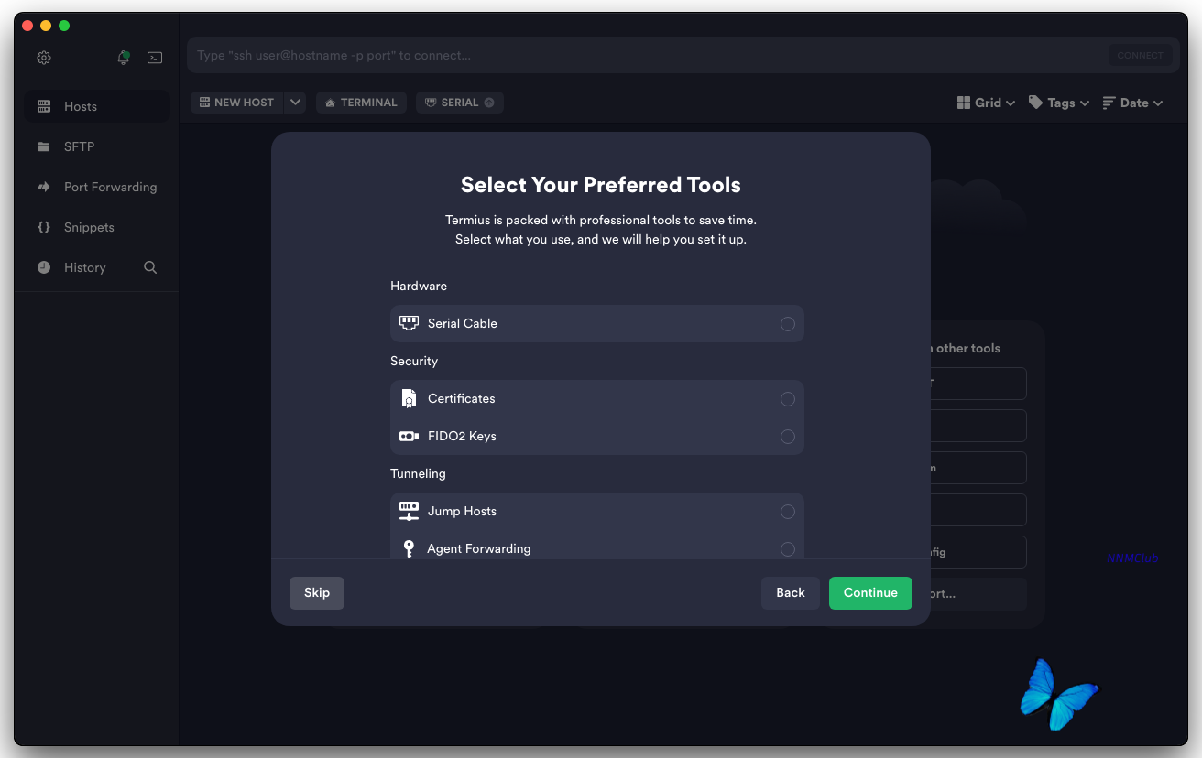Search history with the magnifier icon
Screen dimensions: 1202x758
click(150, 267)
